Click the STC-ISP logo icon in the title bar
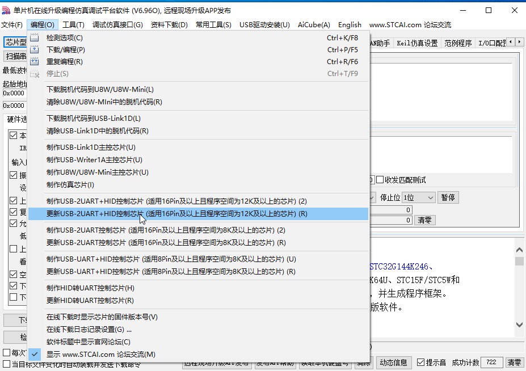526x371 pixels. [x=6, y=9]
